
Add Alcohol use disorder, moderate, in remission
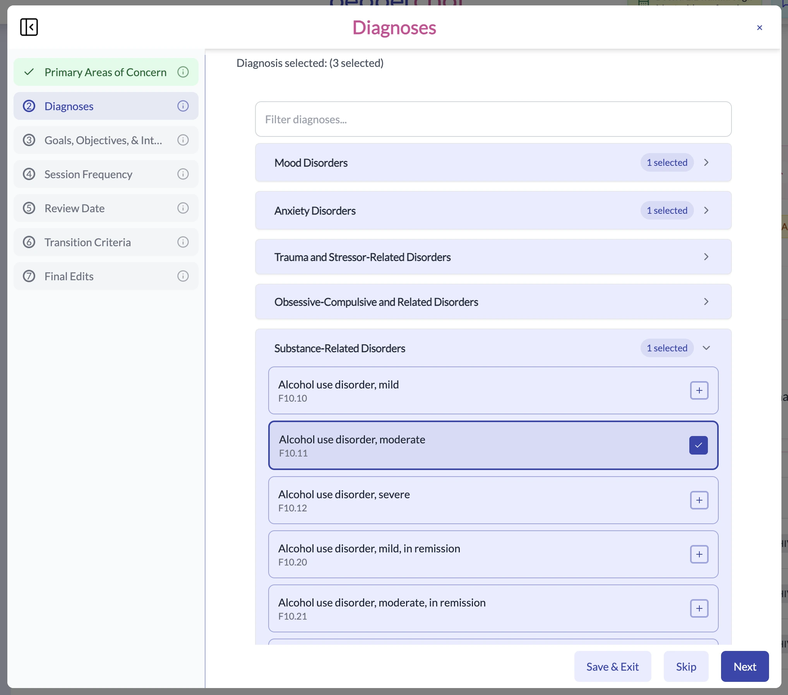[699, 608]
